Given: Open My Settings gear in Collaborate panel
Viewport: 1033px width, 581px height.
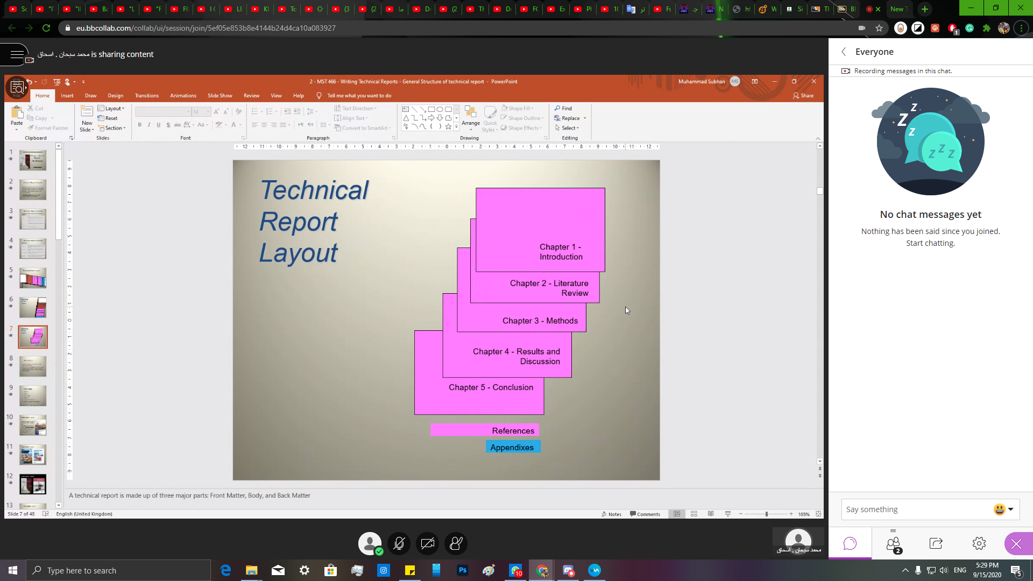Looking at the screenshot, I should pos(979,543).
